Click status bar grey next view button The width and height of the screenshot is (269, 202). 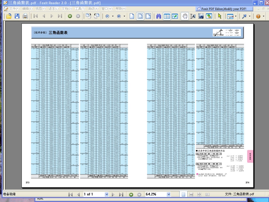tap(139, 194)
